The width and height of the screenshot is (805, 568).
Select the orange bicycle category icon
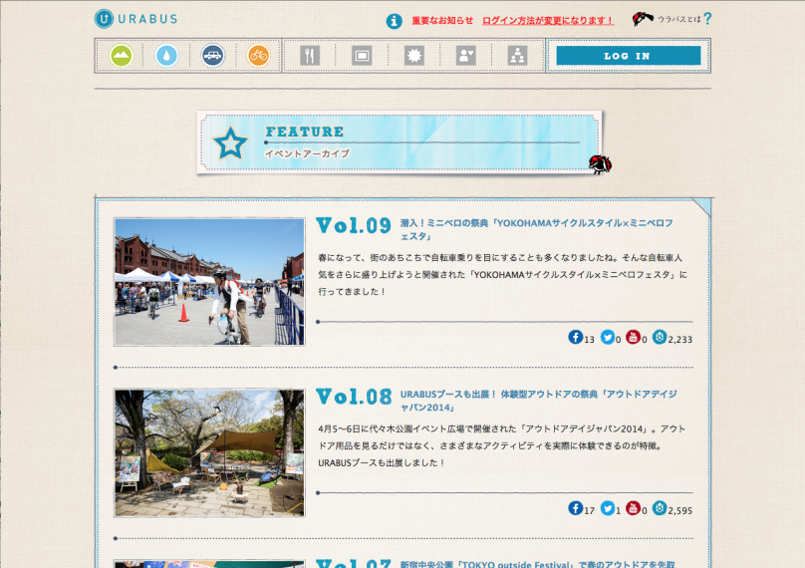click(x=258, y=56)
